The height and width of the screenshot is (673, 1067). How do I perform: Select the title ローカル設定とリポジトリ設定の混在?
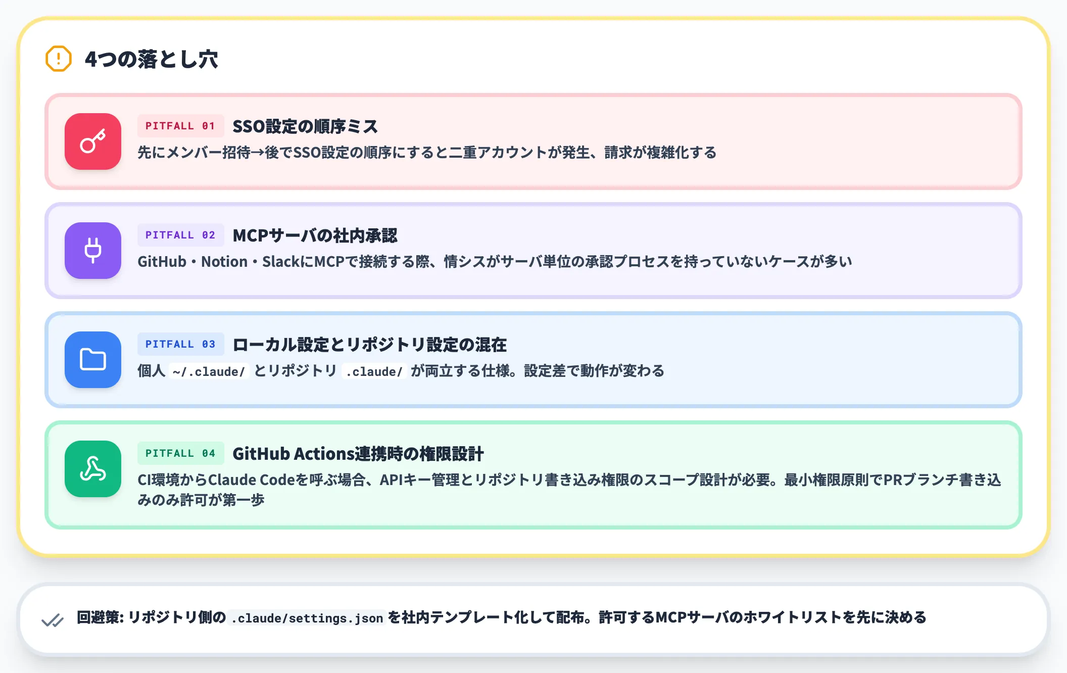[369, 345]
